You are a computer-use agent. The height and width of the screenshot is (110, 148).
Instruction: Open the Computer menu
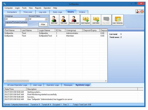click(9, 8)
